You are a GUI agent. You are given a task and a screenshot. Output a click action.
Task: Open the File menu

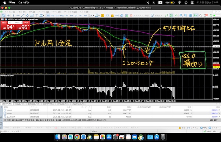click(x=10, y=12)
